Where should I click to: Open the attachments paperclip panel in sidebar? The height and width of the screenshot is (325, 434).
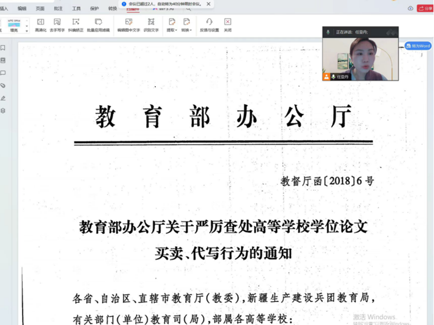click(3, 86)
